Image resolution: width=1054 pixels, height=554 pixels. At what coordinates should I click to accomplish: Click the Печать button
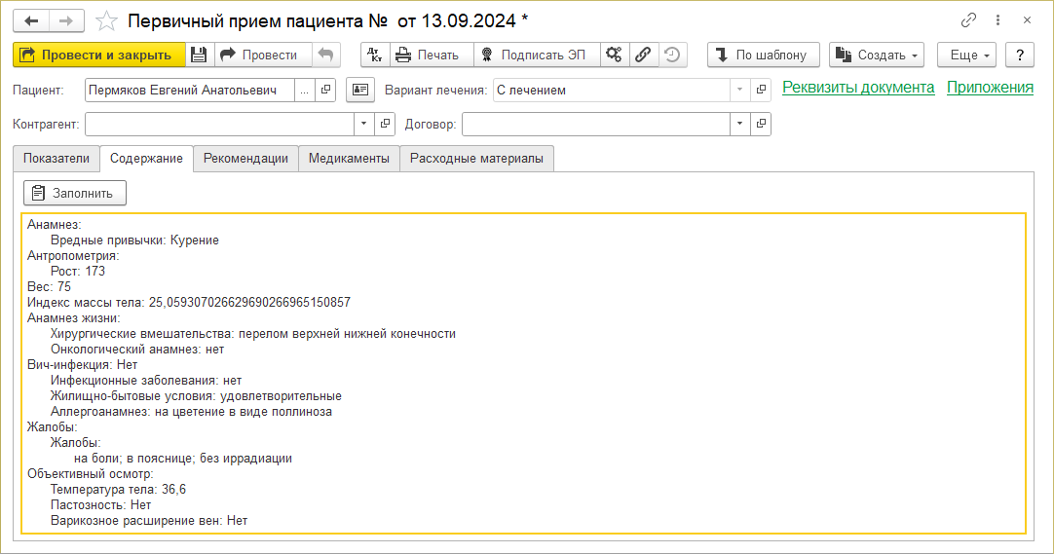432,55
